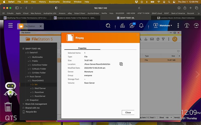Click the File Station remote mount icon
This screenshot has height=125, width=201.
[152, 39]
